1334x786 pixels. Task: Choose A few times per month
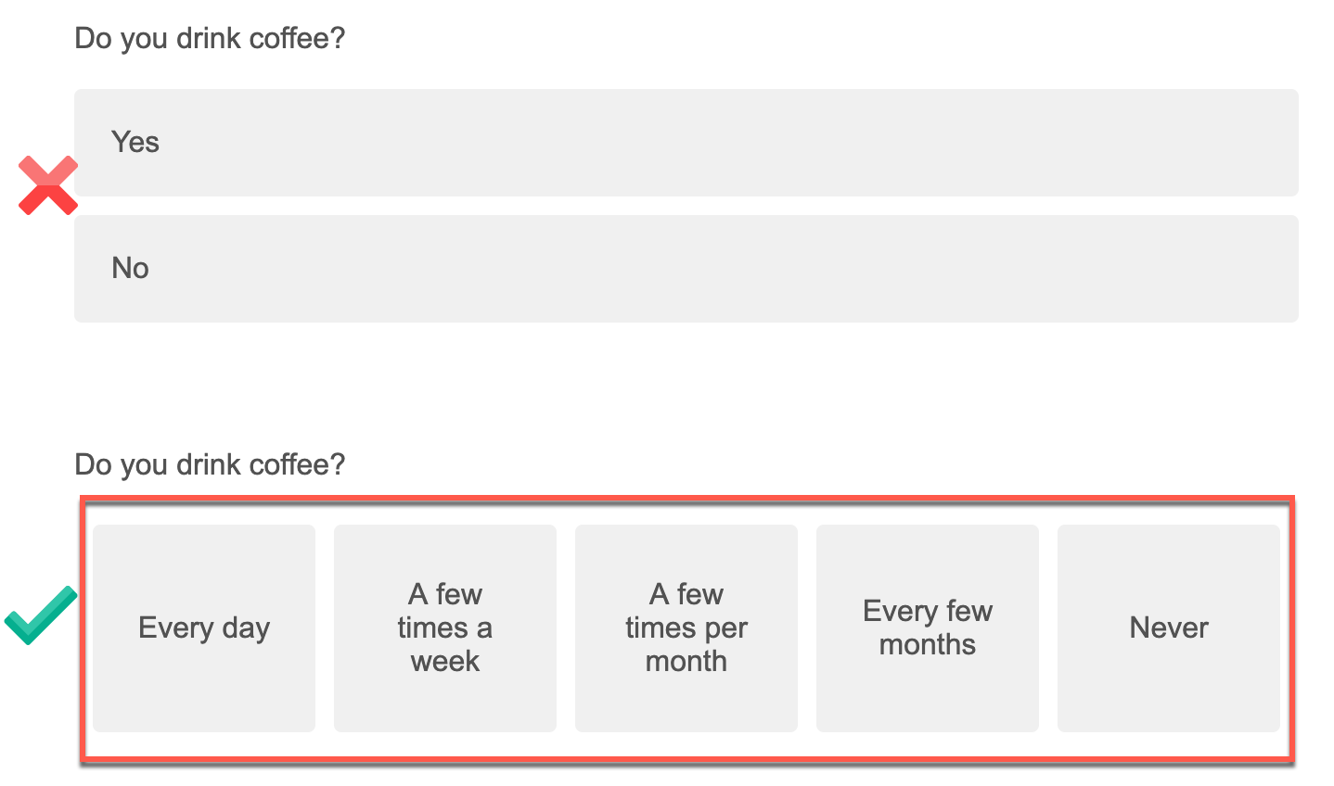coord(686,628)
